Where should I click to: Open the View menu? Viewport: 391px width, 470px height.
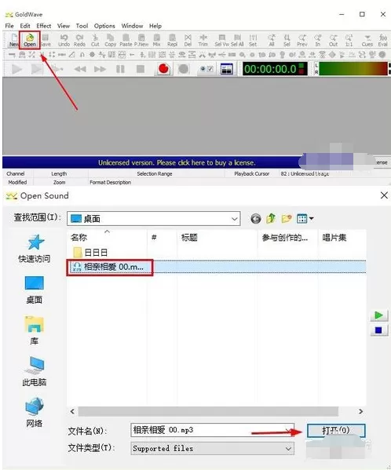pos(64,26)
